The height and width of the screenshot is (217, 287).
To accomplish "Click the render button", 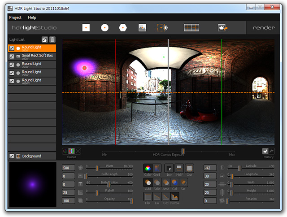I will click(x=264, y=28).
